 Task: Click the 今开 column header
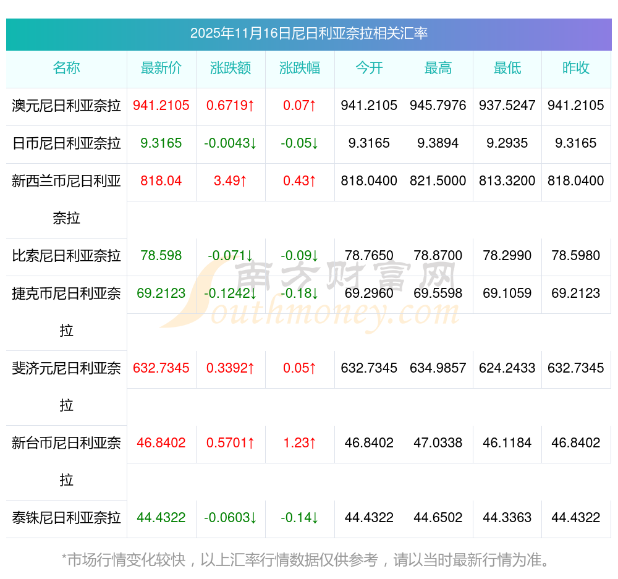coord(369,68)
